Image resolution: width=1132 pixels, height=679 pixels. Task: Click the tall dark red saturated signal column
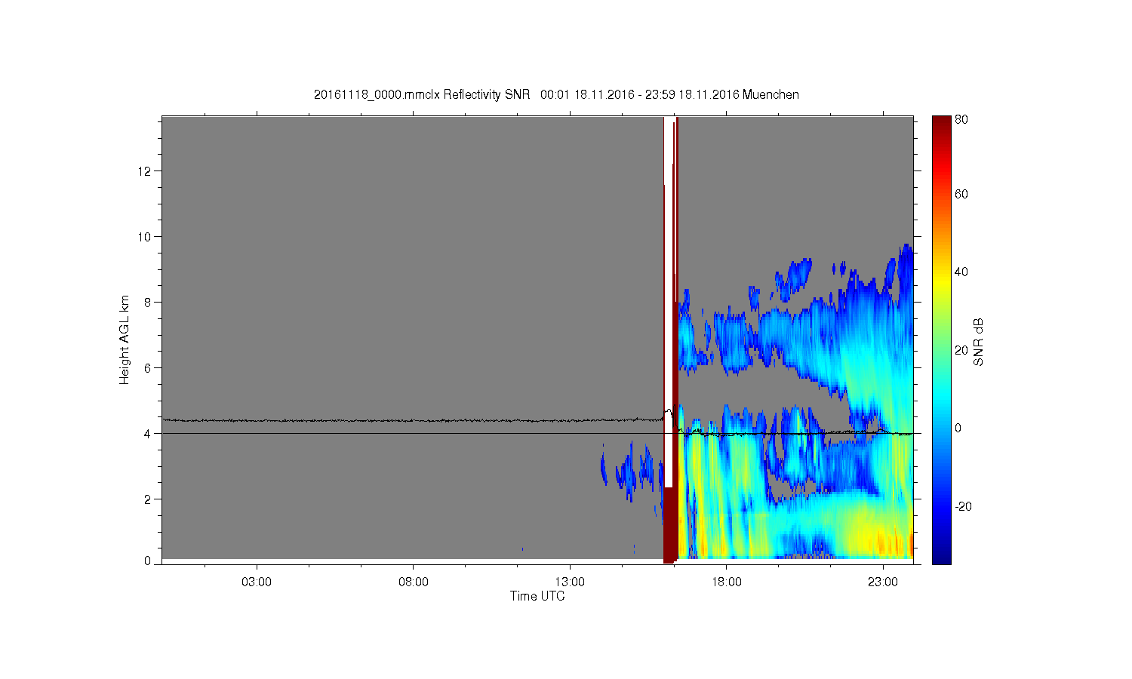677,339
